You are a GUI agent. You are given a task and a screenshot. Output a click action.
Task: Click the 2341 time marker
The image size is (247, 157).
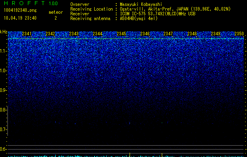point(27,34)
